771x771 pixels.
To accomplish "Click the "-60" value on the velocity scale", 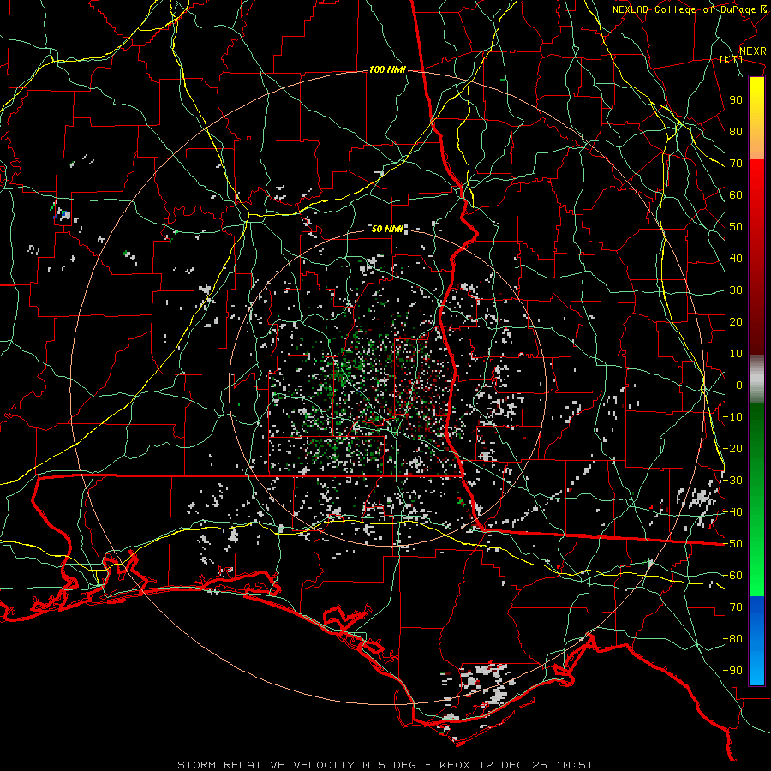I will (732, 576).
